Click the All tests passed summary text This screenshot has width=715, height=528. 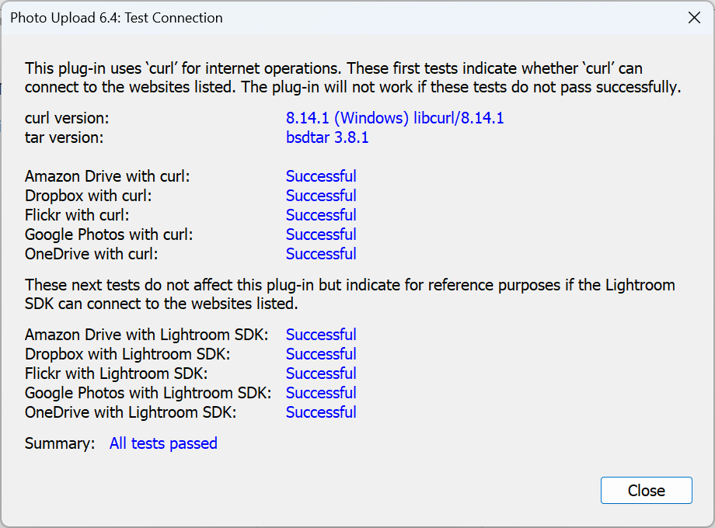pyautogui.click(x=163, y=444)
